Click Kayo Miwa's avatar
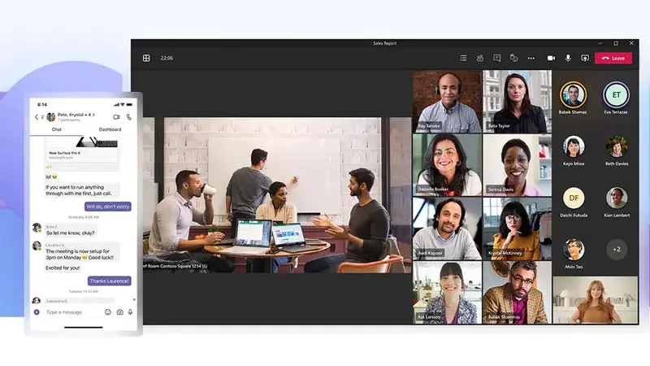650x366 pixels. [x=574, y=146]
